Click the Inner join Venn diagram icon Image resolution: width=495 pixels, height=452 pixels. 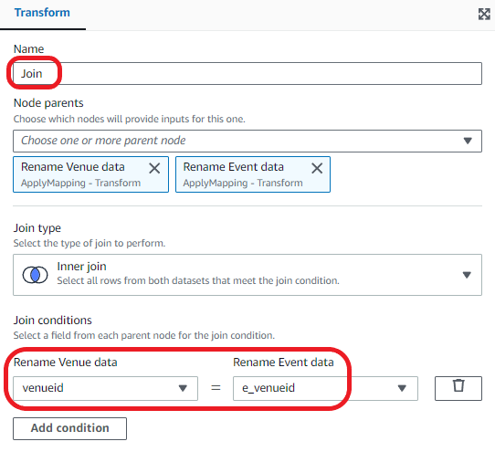(x=35, y=275)
